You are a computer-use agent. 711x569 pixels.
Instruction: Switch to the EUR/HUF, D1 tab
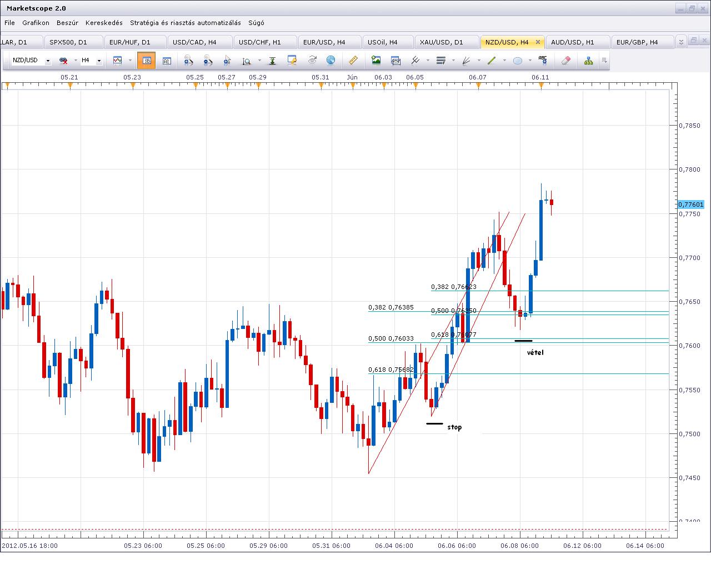[x=135, y=42]
